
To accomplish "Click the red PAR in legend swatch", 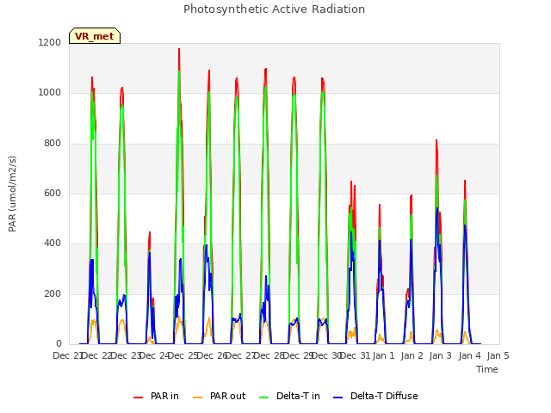I will tap(138, 398).
